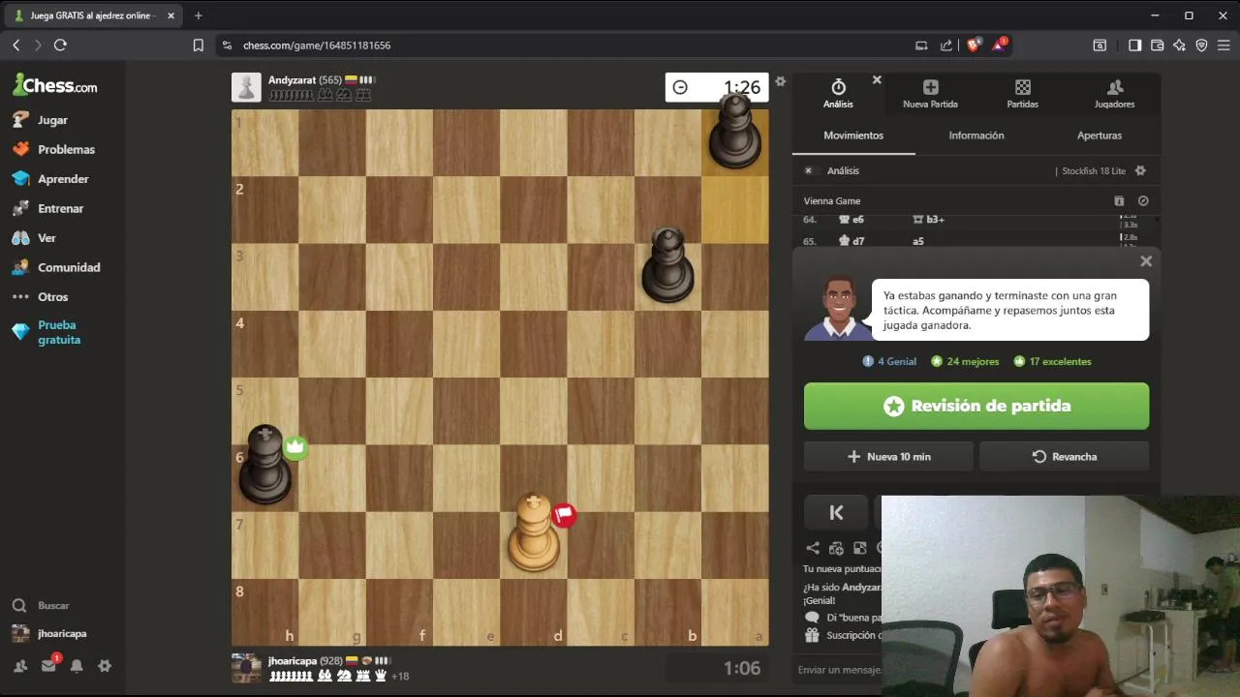Open the Jugar menu

(40, 120)
